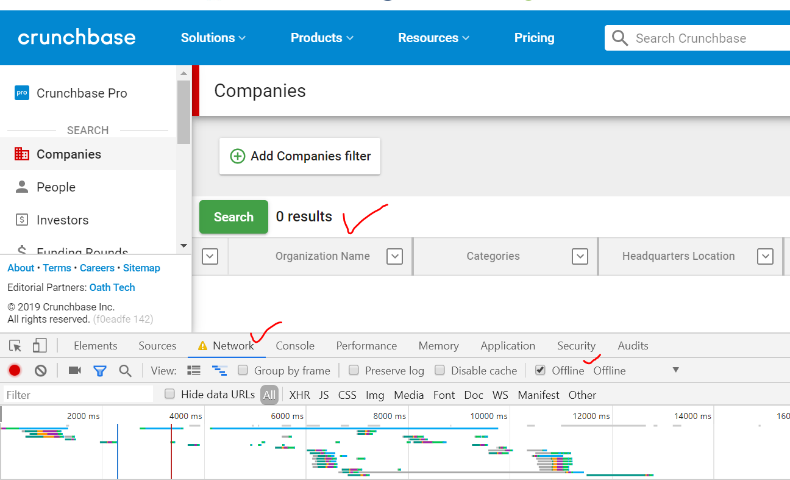Toggle the network overview waterfall icon

pyautogui.click(x=219, y=370)
